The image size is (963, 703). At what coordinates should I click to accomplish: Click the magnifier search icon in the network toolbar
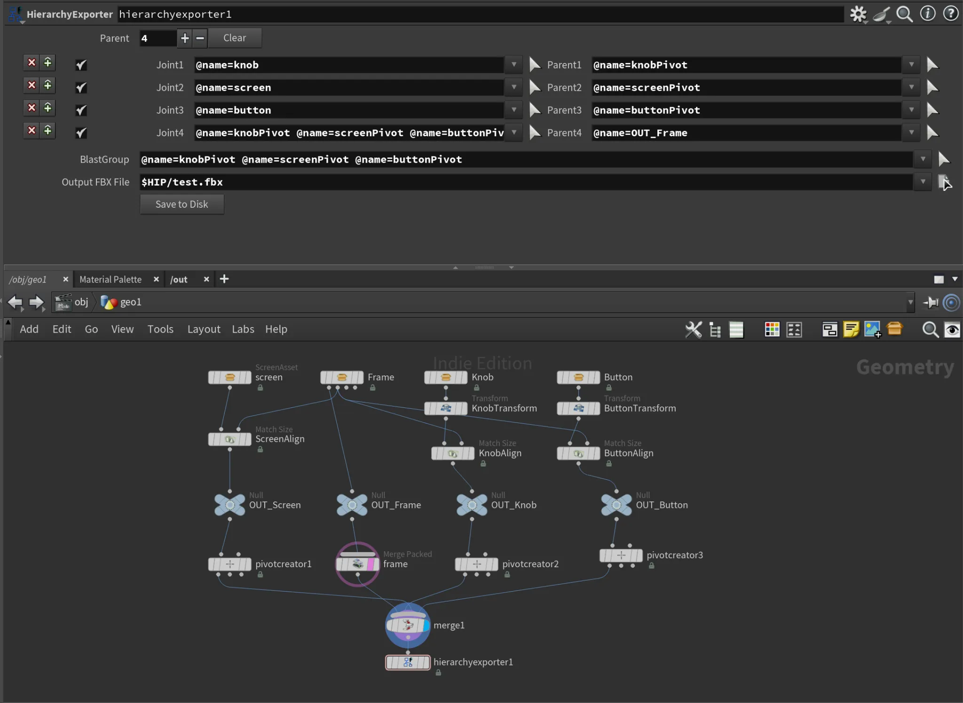pos(930,329)
